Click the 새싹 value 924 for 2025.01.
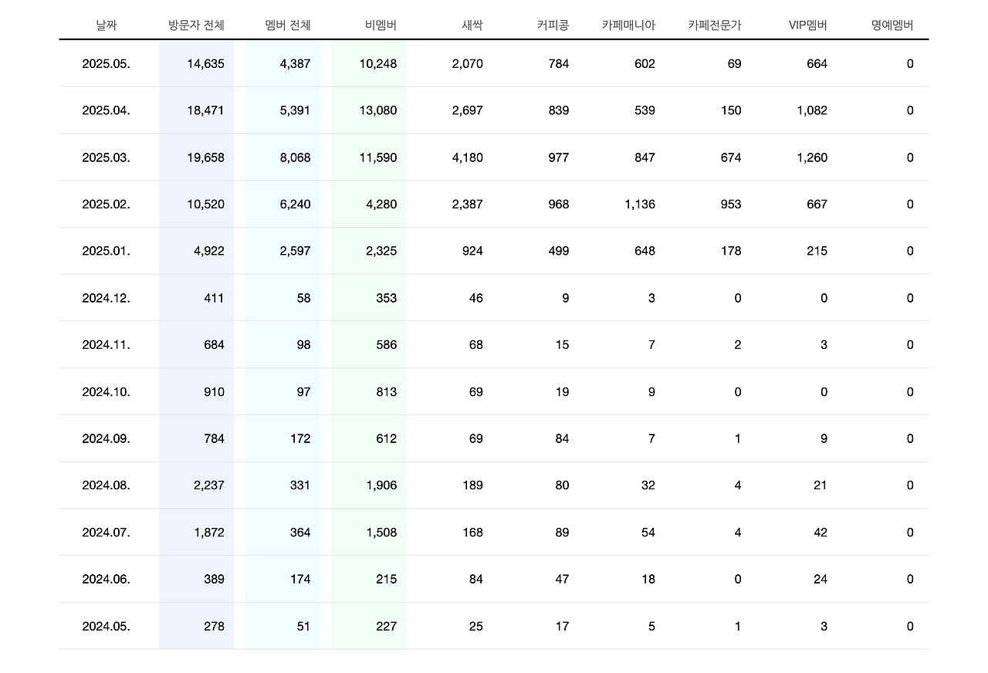Viewport: 988px width, 673px height. [x=472, y=251]
